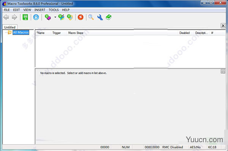Open the EDIT menu

(x=16, y=10)
